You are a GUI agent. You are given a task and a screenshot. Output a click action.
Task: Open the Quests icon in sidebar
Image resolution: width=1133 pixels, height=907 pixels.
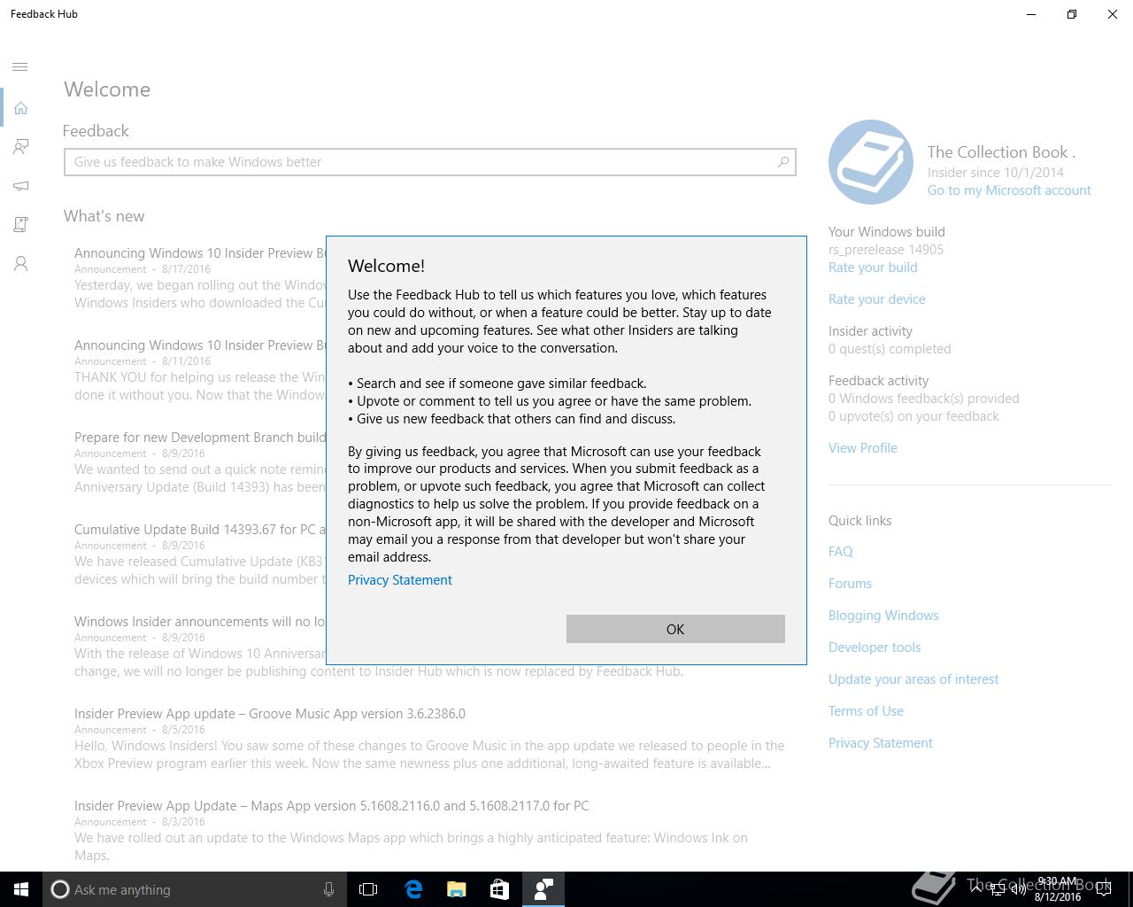pyautogui.click(x=20, y=225)
